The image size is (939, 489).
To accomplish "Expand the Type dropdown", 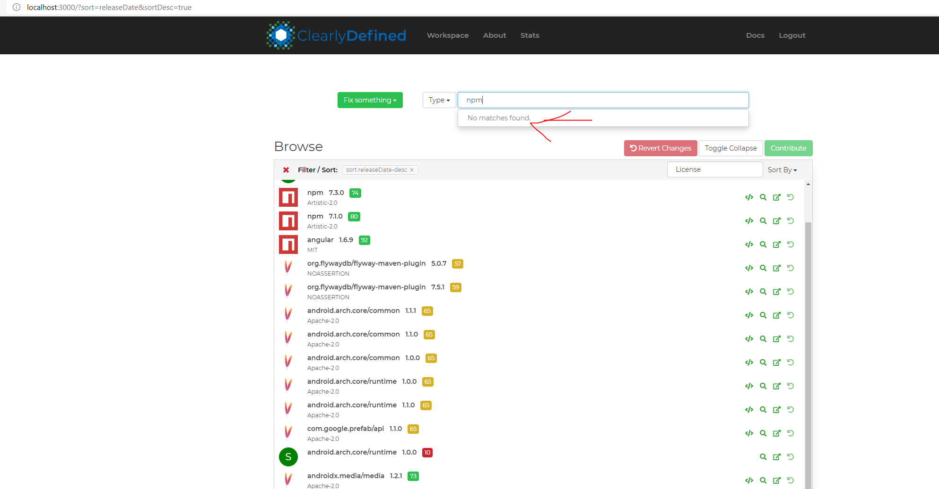I will (439, 100).
